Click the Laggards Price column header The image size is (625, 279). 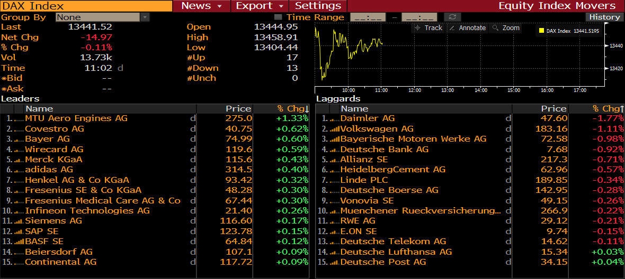[540, 108]
